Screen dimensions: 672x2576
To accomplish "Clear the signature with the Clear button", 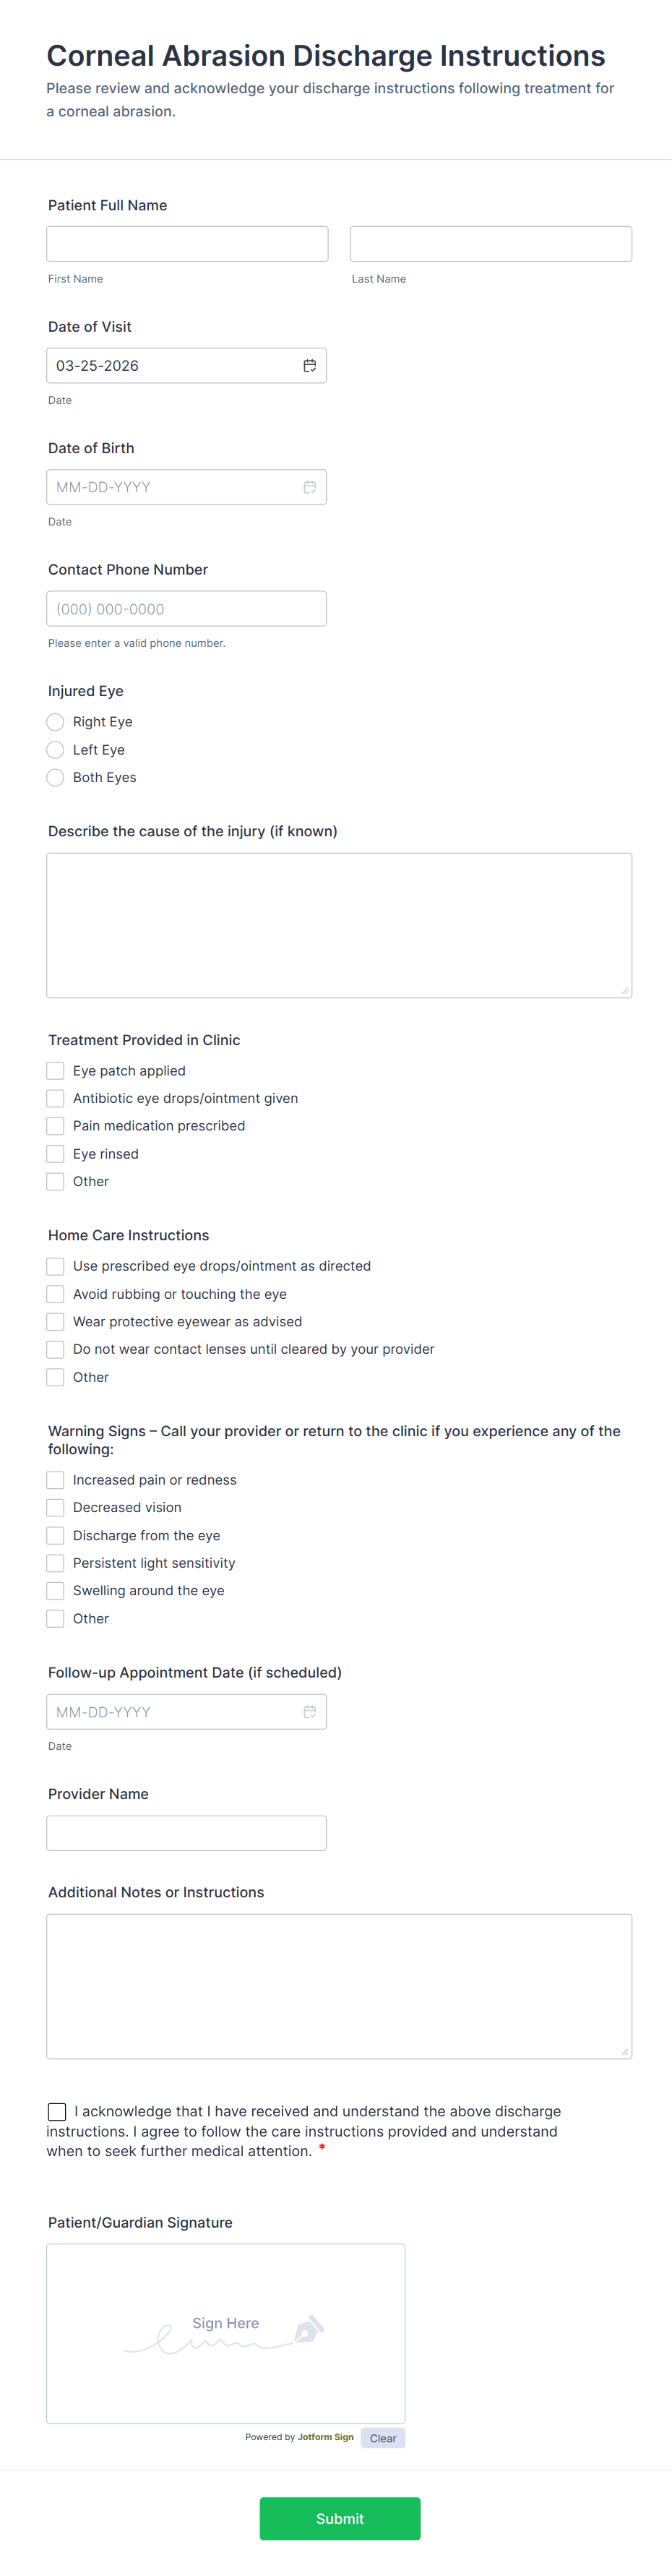I will coord(383,2438).
